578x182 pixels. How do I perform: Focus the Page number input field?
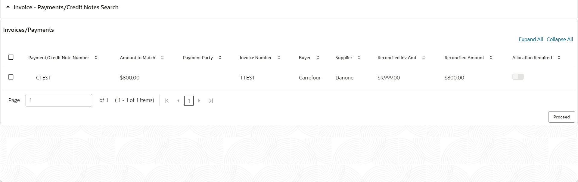point(59,100)
